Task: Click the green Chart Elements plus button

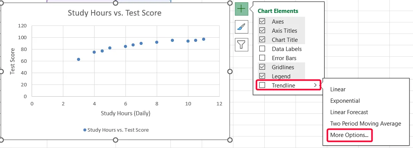Action: point(241,9)
